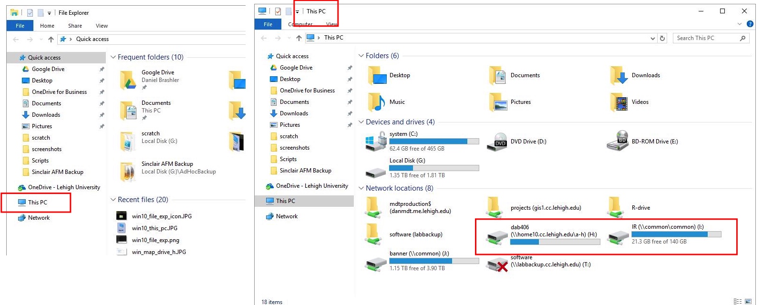Screen dimensions: 763x305
Task: Open disconnected software (T:) drive icon
Action: pyautogui.click(x=496, y=264)
